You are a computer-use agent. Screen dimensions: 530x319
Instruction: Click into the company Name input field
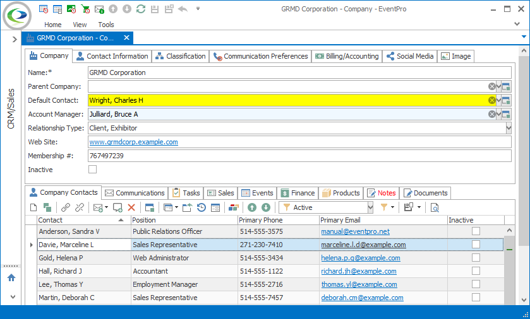pos(299,72)
